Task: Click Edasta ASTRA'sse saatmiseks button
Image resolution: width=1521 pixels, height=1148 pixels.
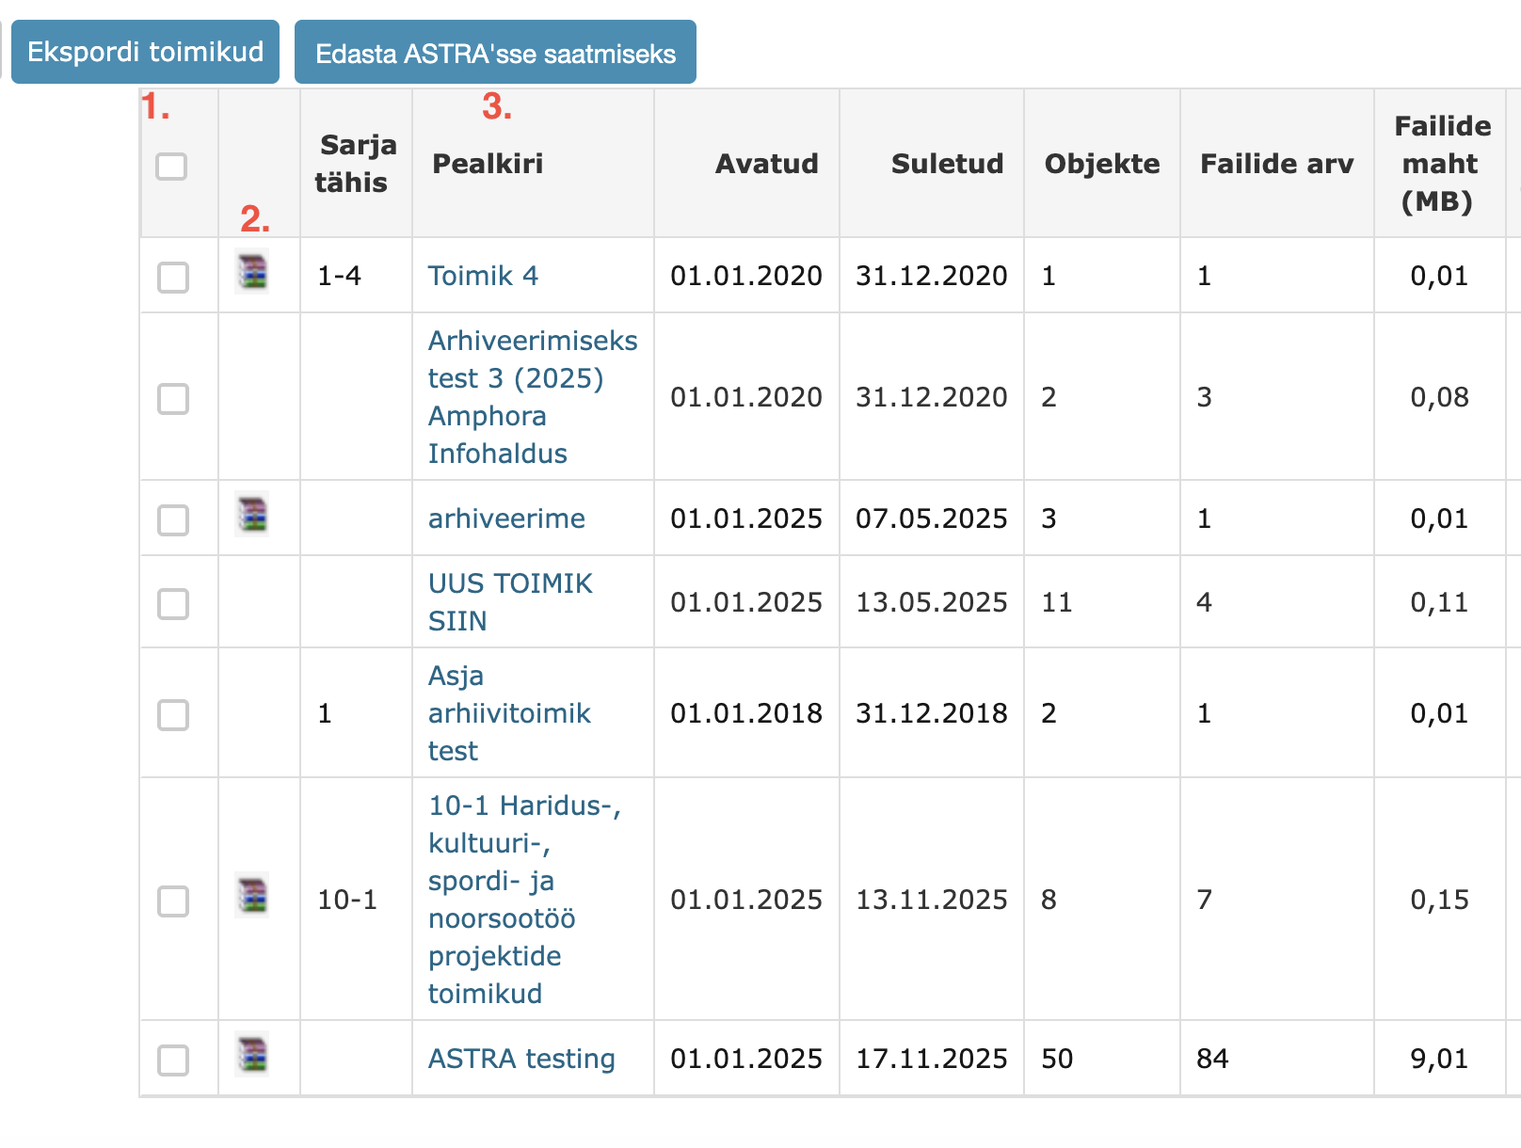Action: pos(495,53)
